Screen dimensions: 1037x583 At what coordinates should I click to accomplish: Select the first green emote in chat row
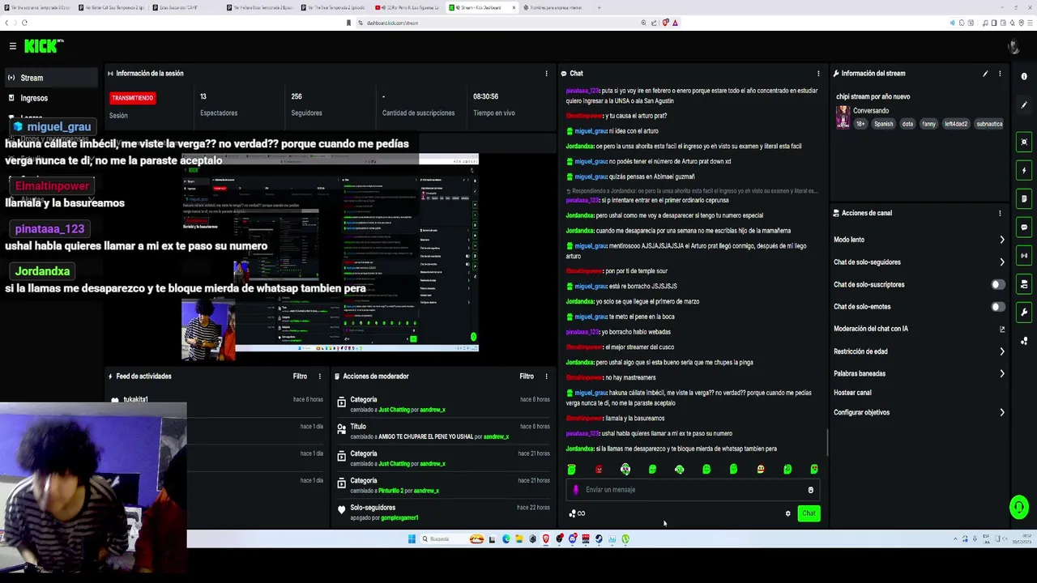click(572, 470)
